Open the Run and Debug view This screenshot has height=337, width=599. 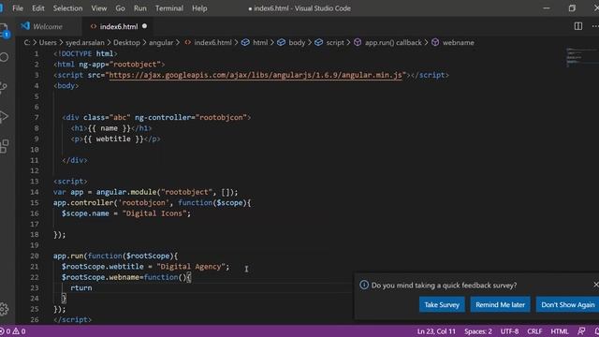4,117
